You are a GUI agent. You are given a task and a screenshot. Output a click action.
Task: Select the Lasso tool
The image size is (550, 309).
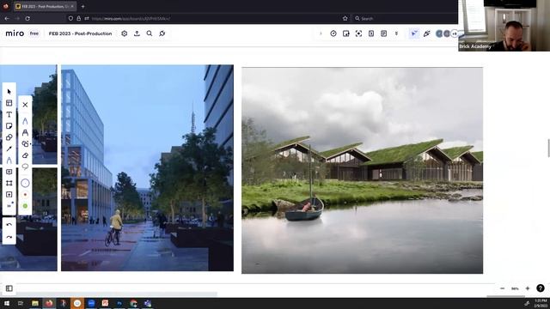[25, 167]
